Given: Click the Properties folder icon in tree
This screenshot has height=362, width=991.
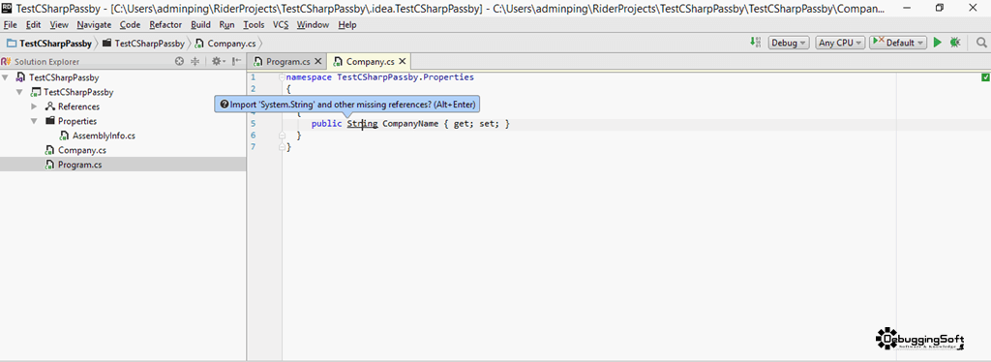Looking at the screenshot, I should 50,121.
